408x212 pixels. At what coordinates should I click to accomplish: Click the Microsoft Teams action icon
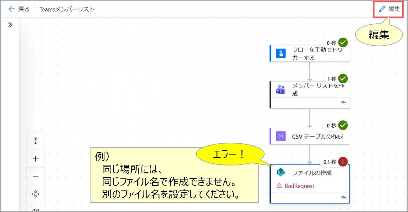tap(280, 90)
